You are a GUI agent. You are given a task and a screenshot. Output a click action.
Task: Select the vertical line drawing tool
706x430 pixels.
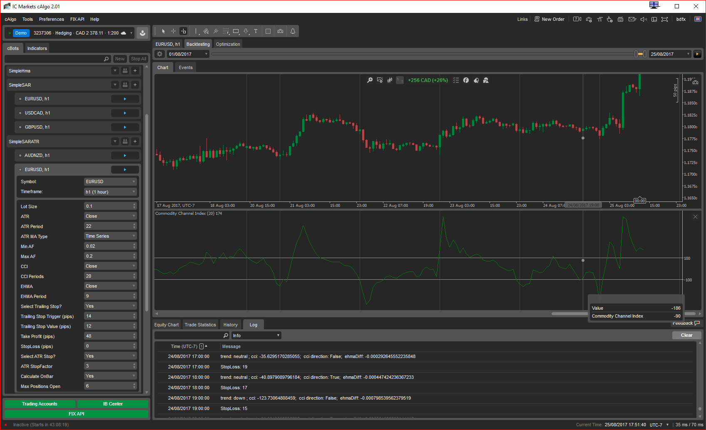pyautogui.click(x=196, y=31)
